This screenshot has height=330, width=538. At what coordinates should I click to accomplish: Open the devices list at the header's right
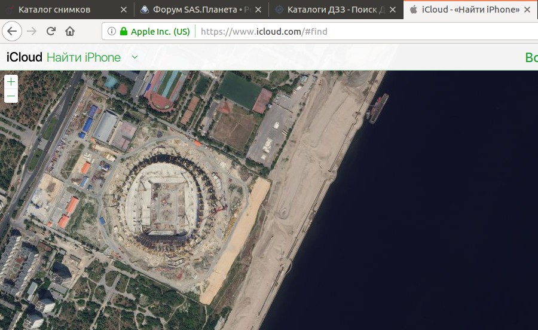click(x=531, y=57)
